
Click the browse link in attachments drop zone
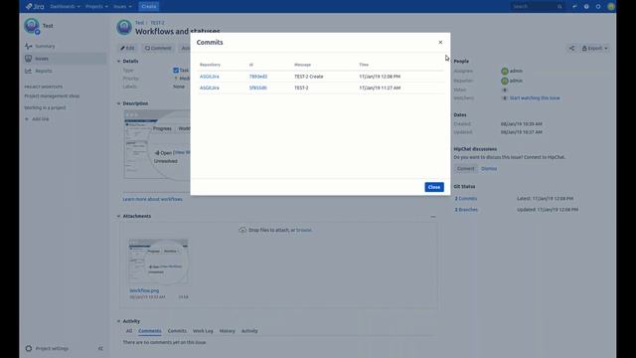click(304, 230)
